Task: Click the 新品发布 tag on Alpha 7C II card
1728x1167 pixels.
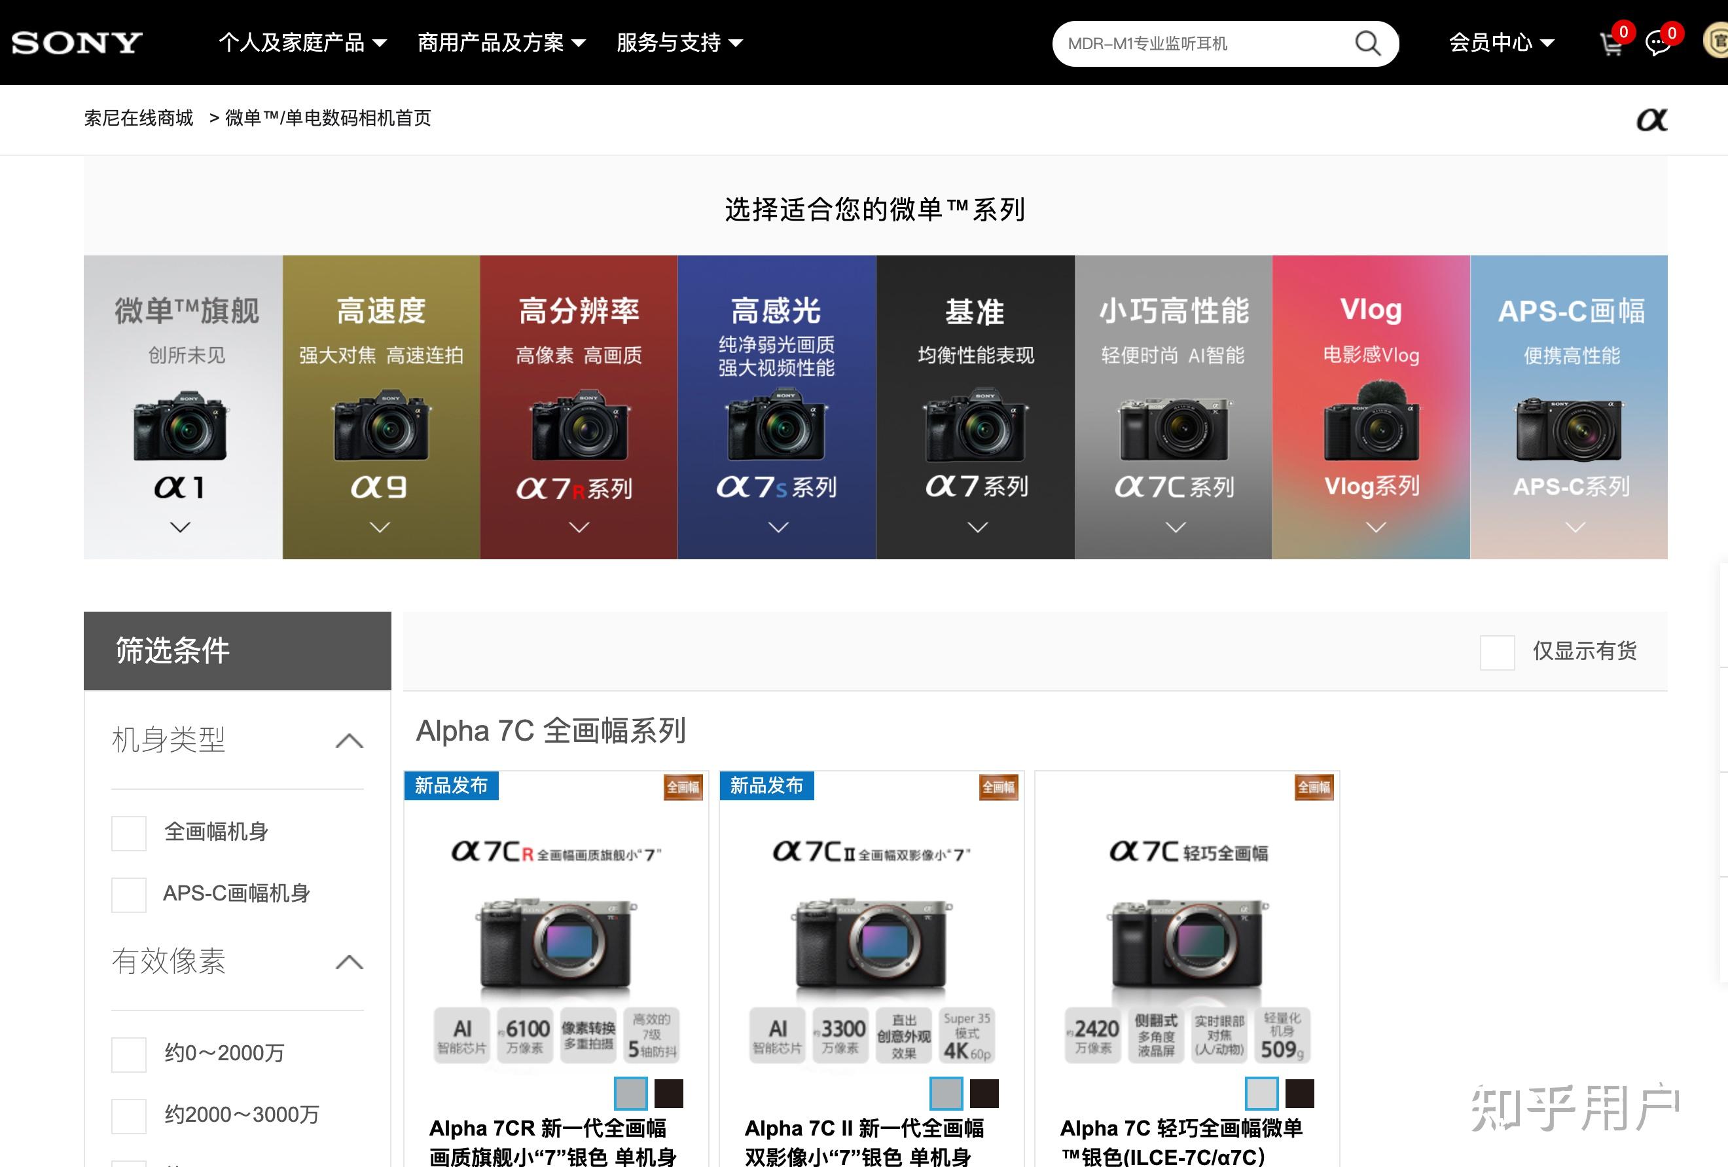Action: (x=766, y=785)
